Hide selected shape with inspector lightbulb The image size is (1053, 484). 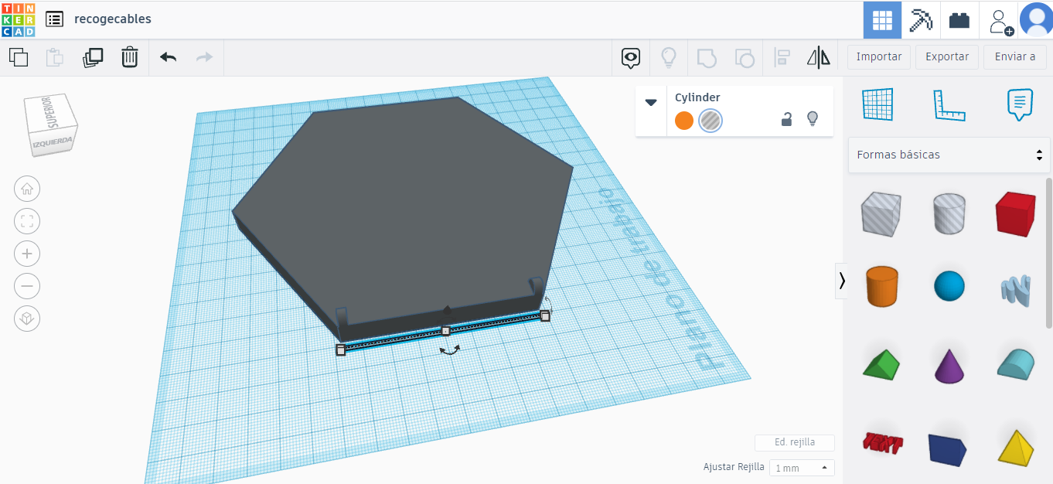coord(812,119)
